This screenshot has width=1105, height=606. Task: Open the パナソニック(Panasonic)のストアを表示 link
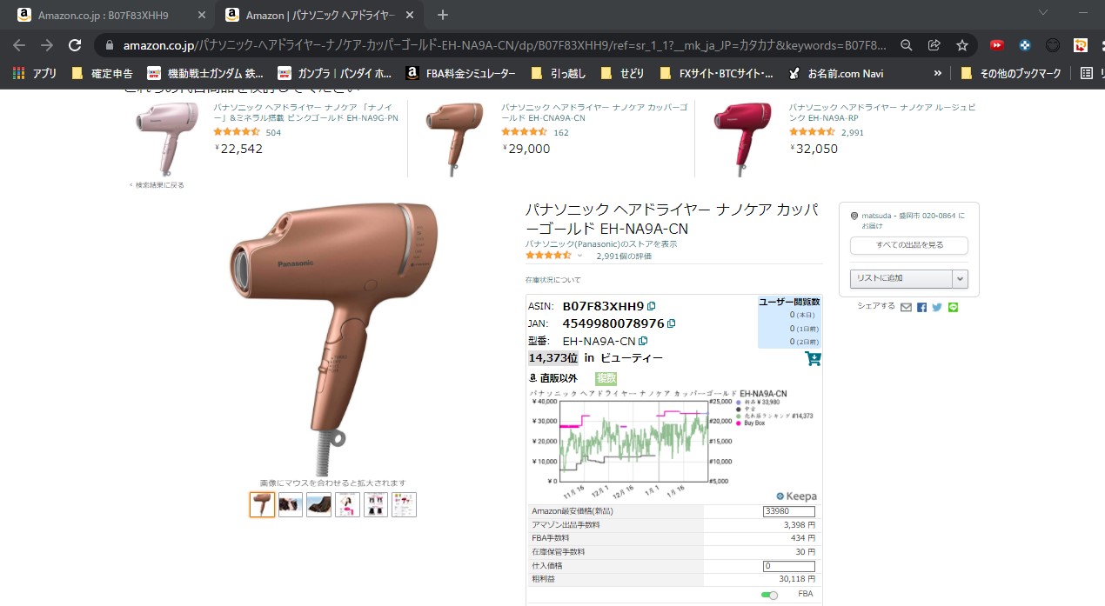point(601,244)
